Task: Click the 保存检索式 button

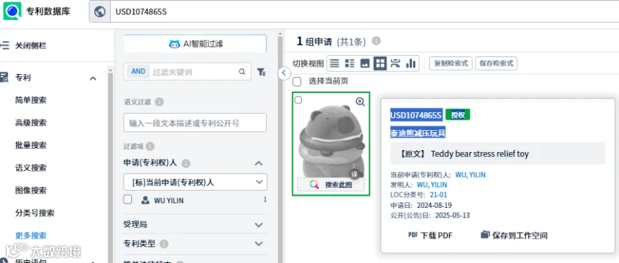Action: click(496, 63)
